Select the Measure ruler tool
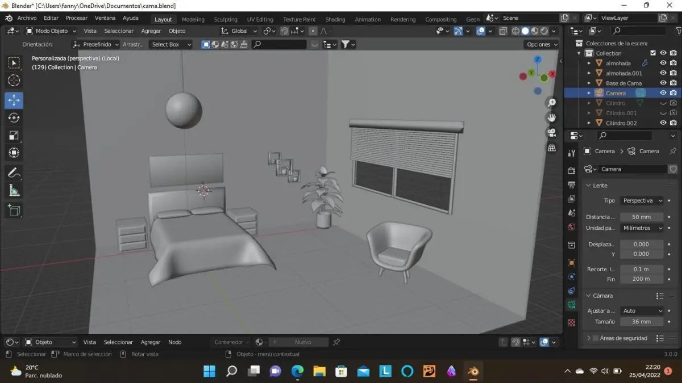Viewport: 682px width, 383px height. [14, 191]
